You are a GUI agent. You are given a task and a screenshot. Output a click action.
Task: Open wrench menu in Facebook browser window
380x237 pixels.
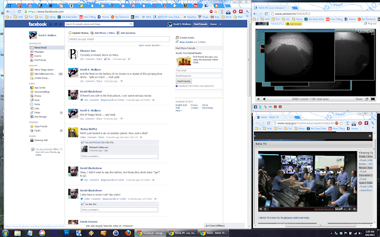tap(247, 12)
